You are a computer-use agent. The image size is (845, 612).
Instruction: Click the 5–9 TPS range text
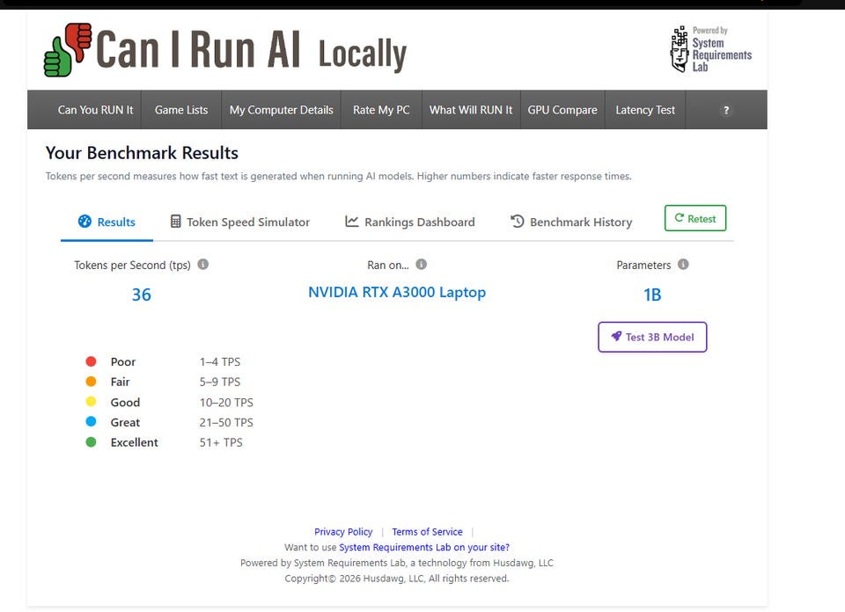[220, 382]
